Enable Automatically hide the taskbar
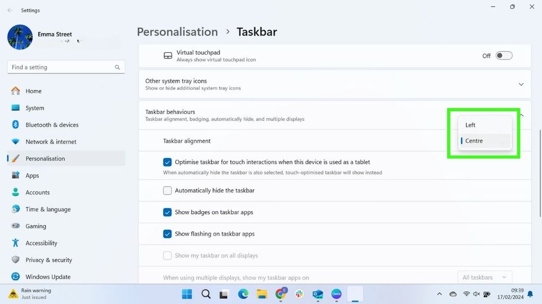Viewport: 542px width, 304px height. point(168,191)
